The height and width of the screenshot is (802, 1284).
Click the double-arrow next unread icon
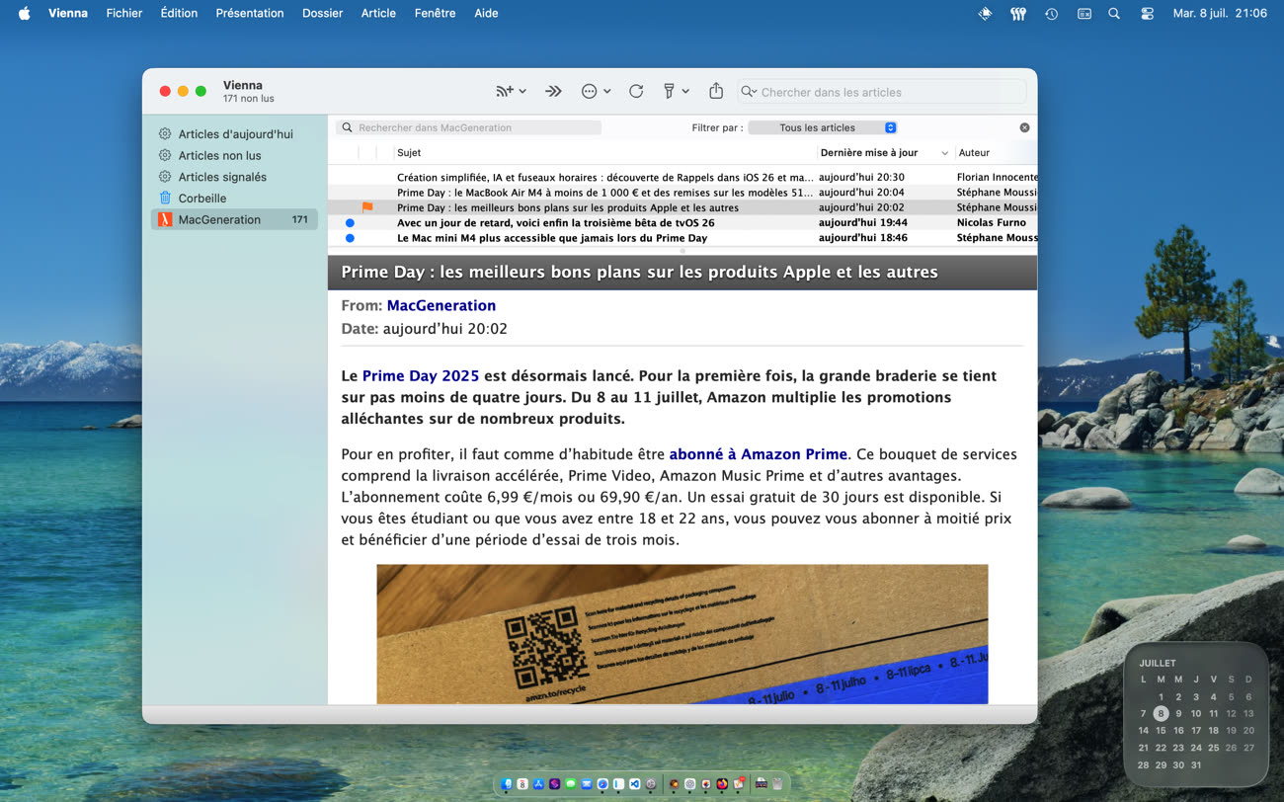pos(553,91)
